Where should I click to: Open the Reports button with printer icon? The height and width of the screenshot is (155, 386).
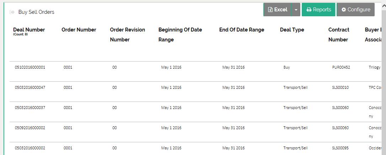click(318, 10)
